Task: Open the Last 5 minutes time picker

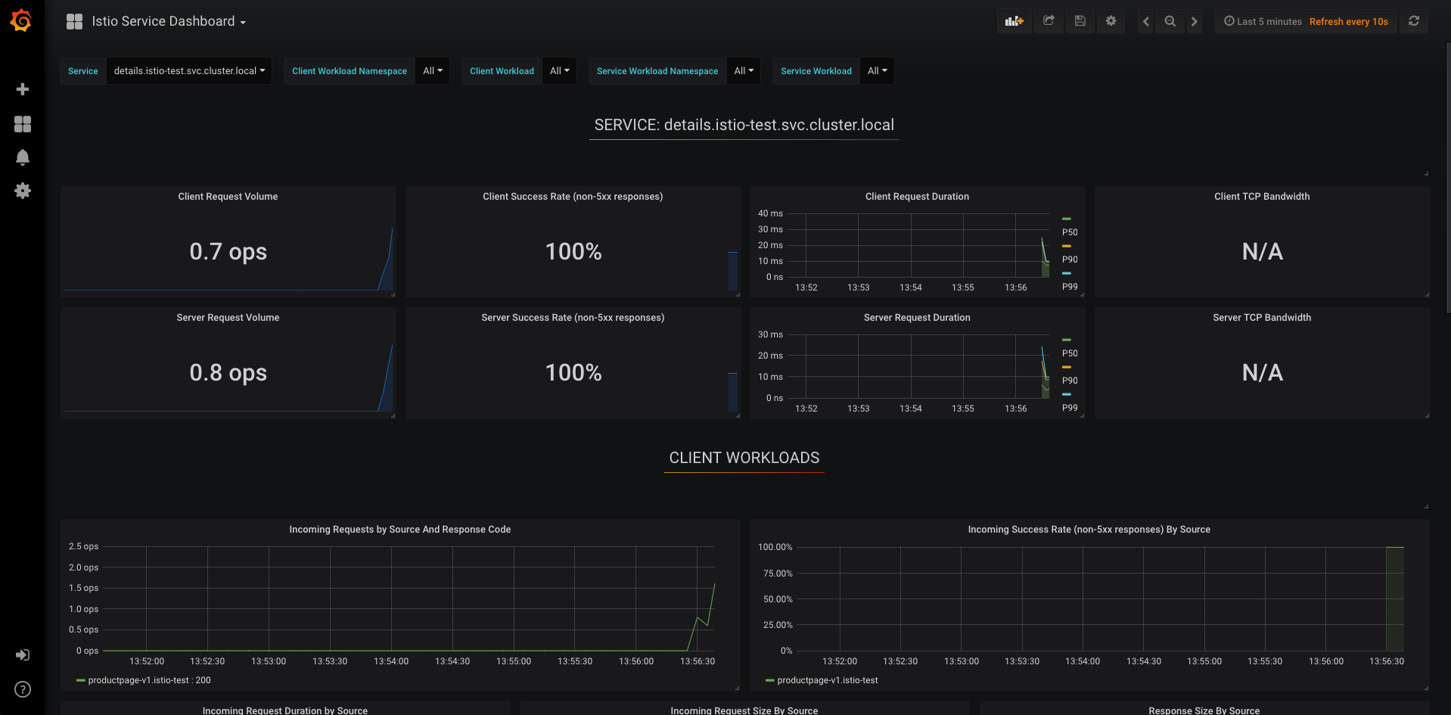Action: coord(1263,21)
